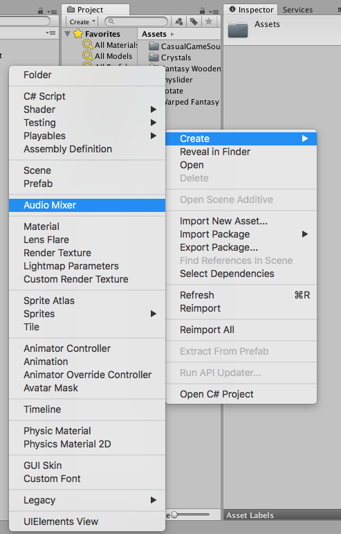Click the Project search input field

136,21
